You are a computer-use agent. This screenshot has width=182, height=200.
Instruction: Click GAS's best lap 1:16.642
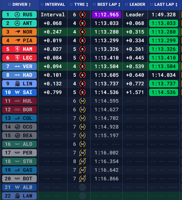(x=106, y=170)
